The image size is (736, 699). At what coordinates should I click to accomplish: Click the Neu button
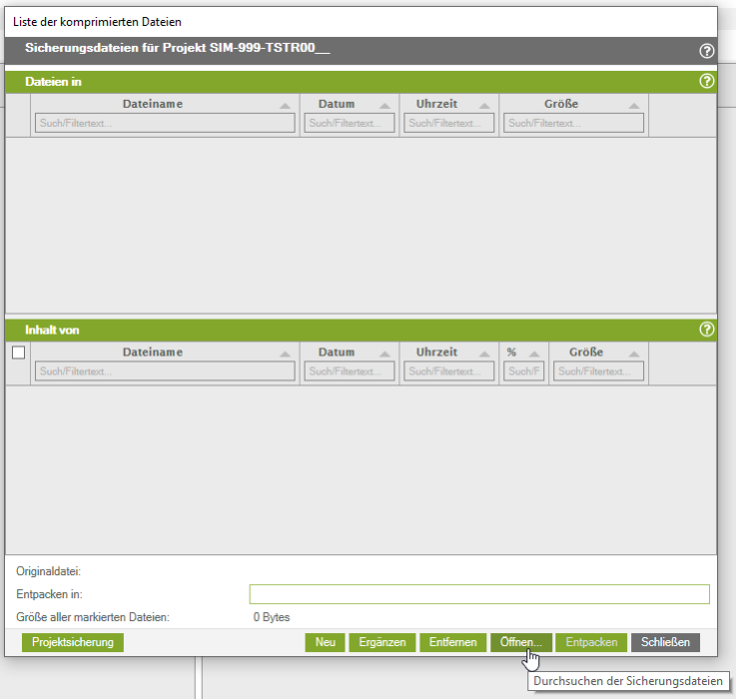(x=325, y=642)
